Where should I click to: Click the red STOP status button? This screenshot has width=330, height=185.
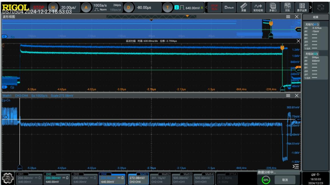pos(39,7)
